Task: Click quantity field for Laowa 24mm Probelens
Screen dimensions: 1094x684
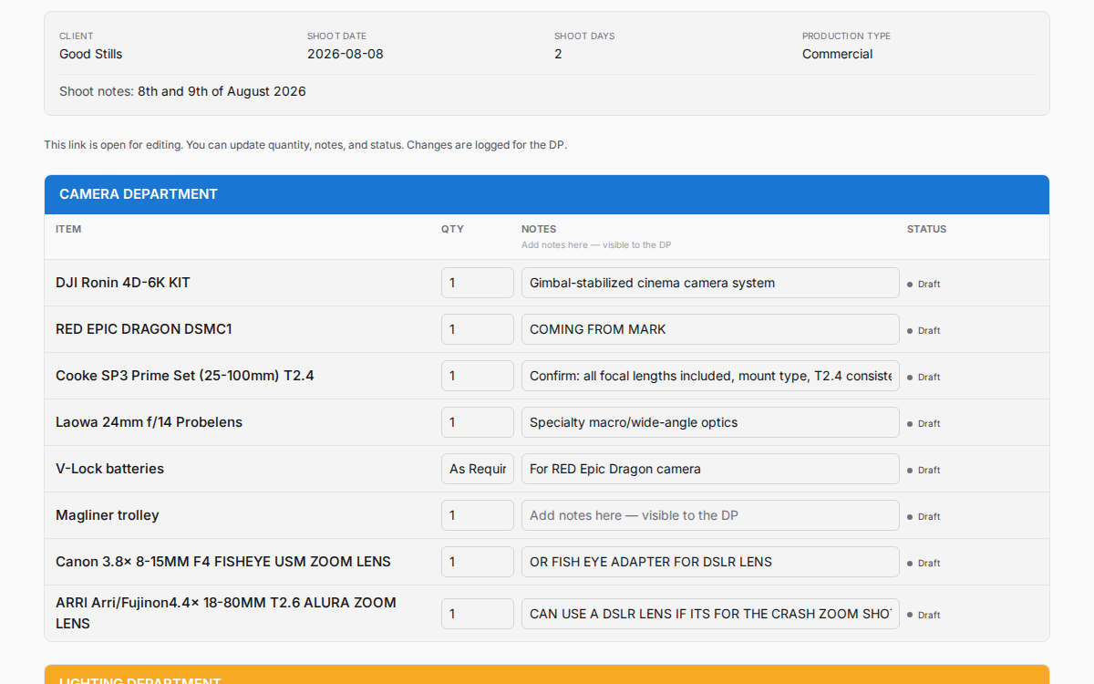Action: pos(478,422)
